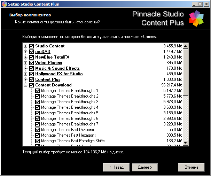Expand the Content Plus node
This screenshot has width=211, height=176.
click(x=25, y=80)
